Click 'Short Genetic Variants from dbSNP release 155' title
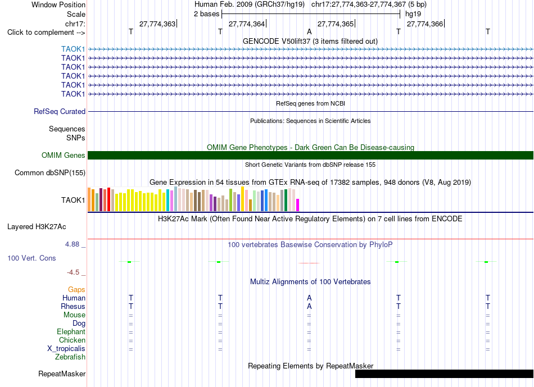534x387 pixels. point(310,165)
